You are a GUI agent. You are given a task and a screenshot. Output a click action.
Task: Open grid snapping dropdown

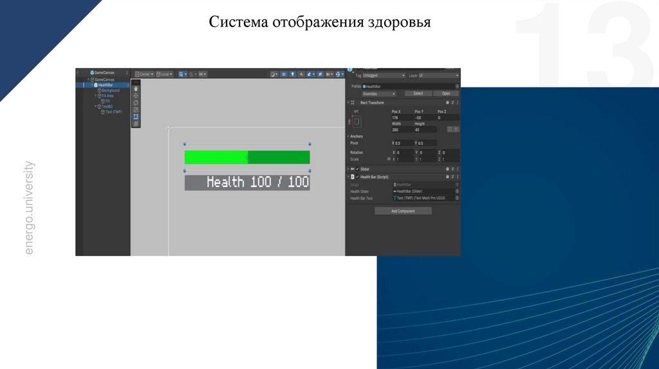click(193, 75)
